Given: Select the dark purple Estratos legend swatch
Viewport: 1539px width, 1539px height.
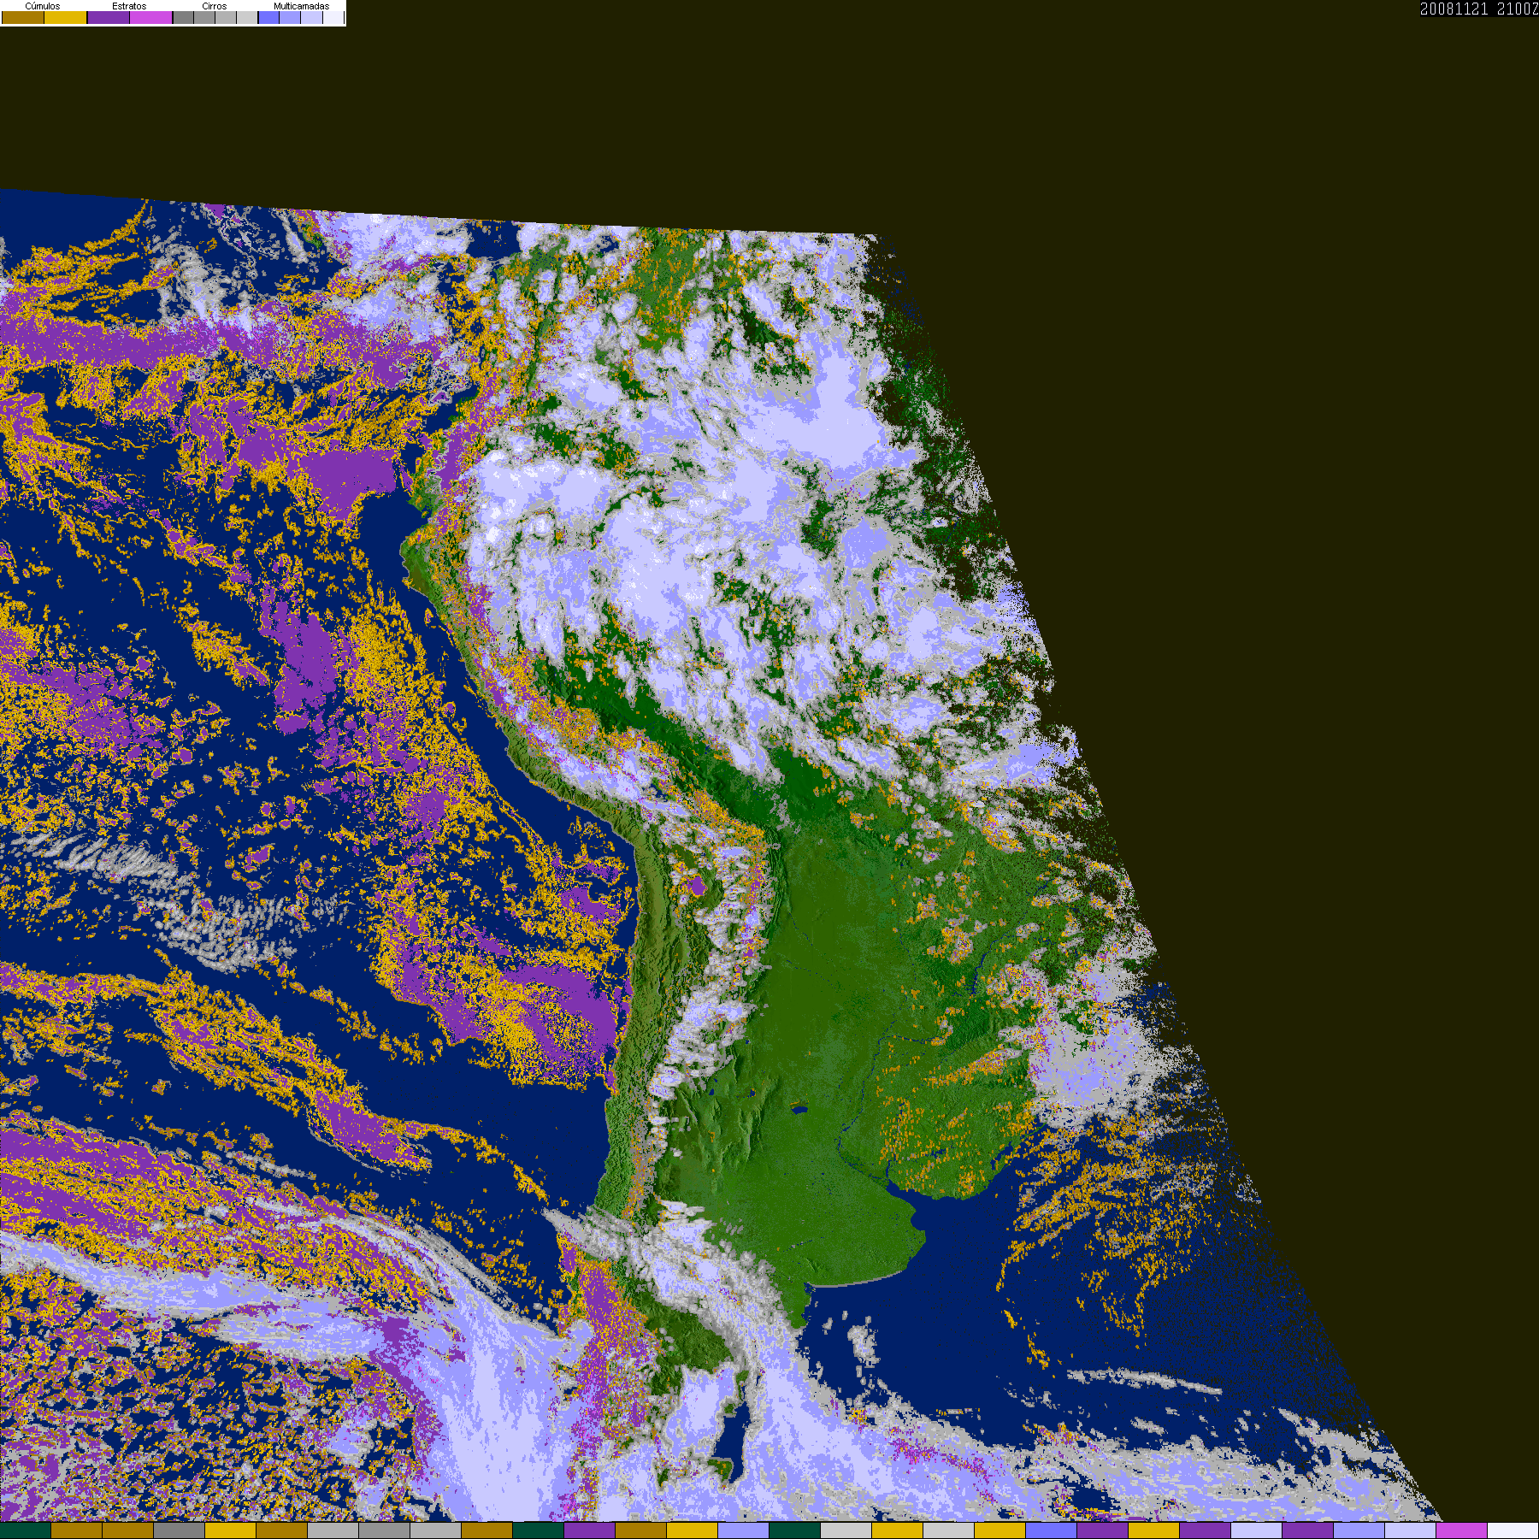Looking at the screenshot, I should 109,17.
